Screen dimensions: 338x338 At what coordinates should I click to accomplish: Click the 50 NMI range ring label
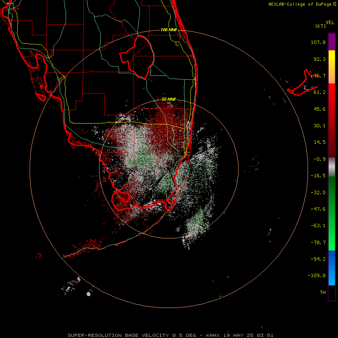click(x=169, y=100)
